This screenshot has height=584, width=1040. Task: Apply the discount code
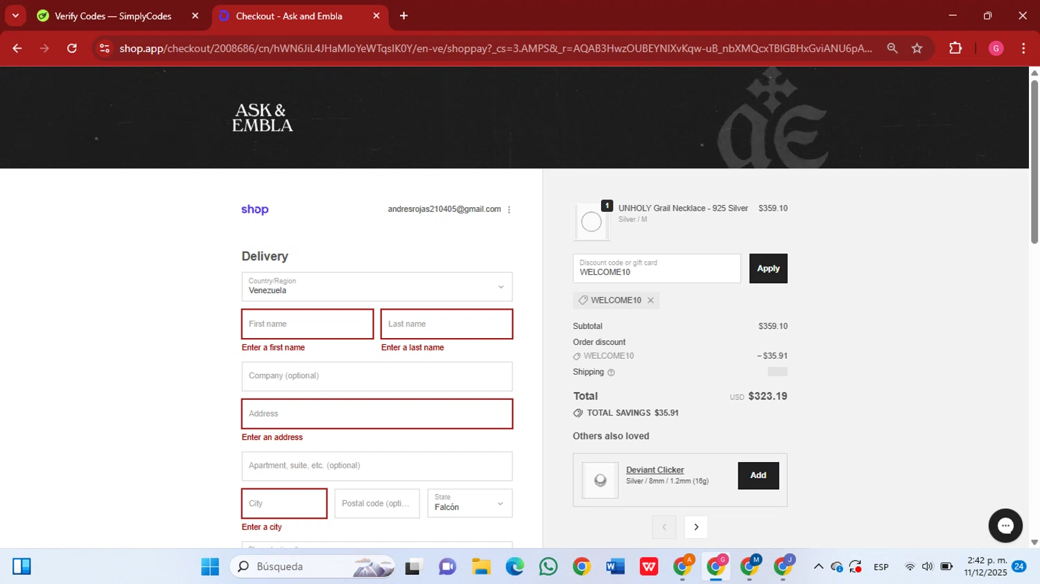click(x=768, y=269)
